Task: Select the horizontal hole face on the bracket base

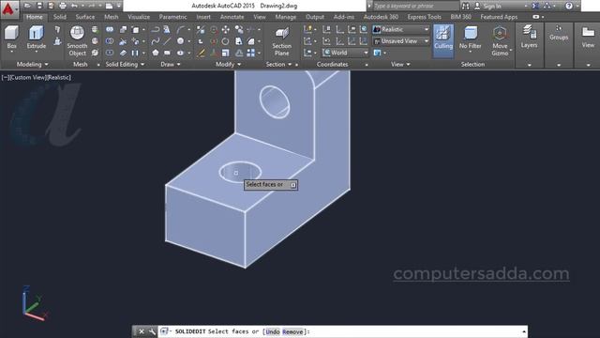Action: click(x=240, y=172)
